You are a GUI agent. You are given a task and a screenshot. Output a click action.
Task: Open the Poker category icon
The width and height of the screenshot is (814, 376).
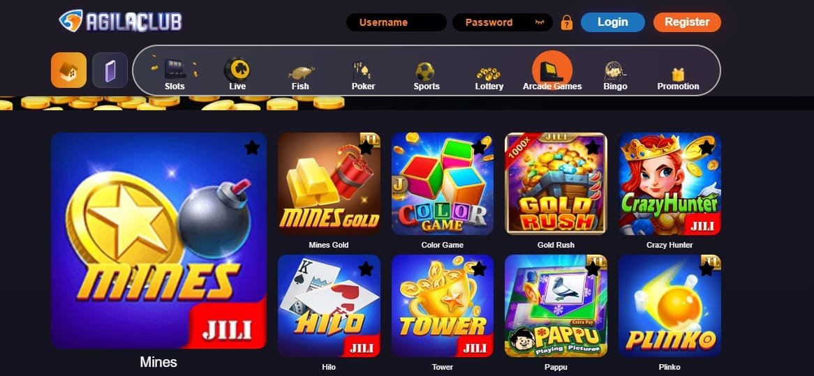[363, 70]
